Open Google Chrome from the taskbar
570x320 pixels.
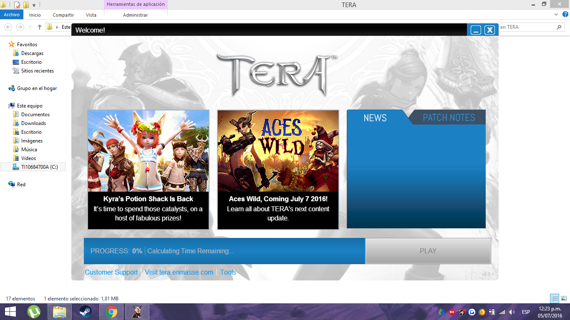pos(111,312)
